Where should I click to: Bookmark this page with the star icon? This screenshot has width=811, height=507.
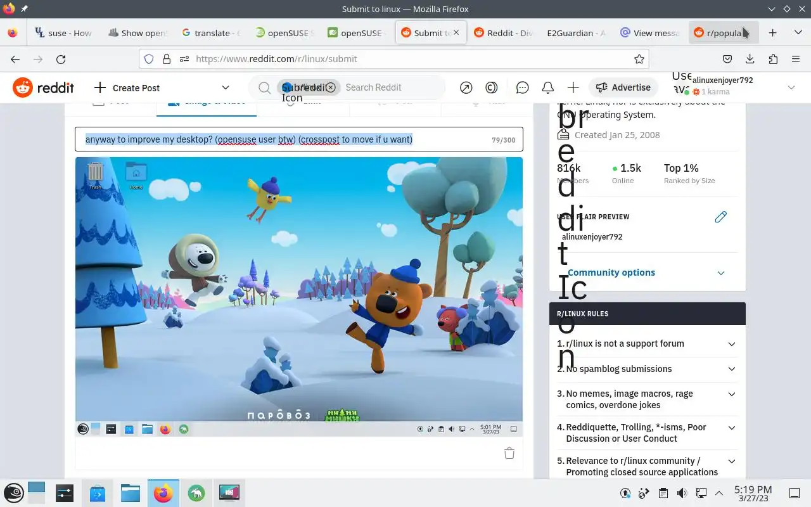(x=639, y=59)
